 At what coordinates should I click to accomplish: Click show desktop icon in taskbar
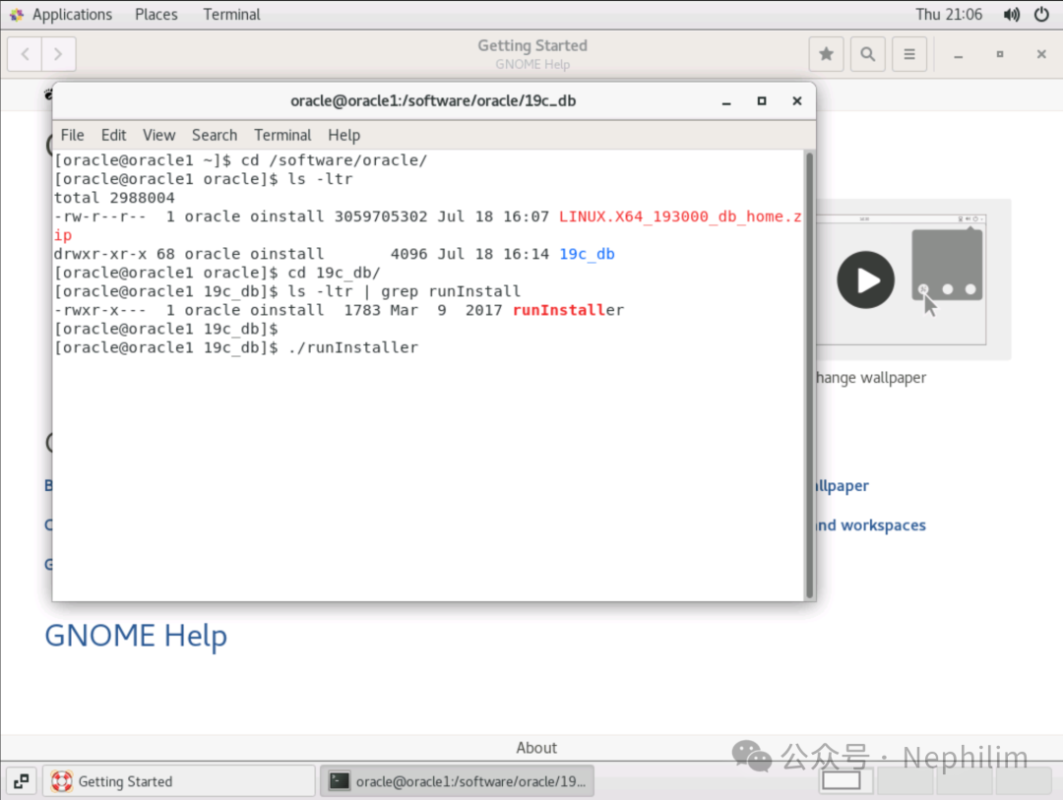tap(21, 781)
